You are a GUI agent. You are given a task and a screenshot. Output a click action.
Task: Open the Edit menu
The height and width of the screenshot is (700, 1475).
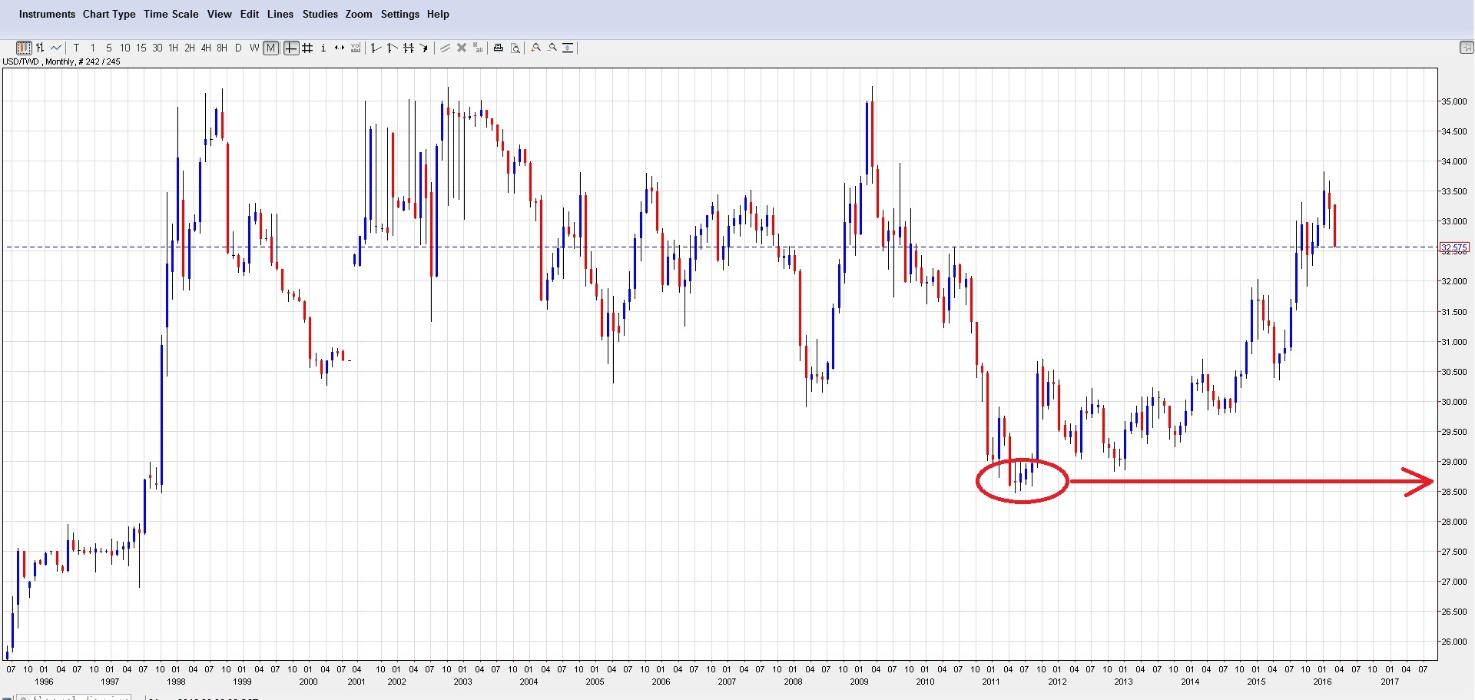pos(250,14)
